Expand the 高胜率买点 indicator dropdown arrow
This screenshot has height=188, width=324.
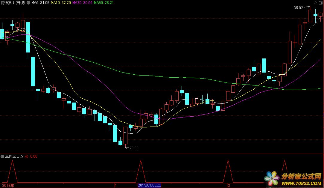click(3, 157)
